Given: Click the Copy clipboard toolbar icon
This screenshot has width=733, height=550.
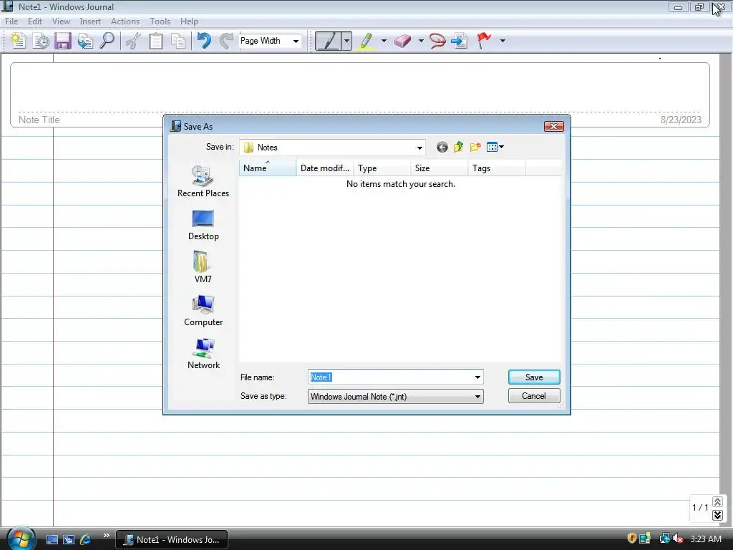Looking at the screenshot, I should click(155, 41).
